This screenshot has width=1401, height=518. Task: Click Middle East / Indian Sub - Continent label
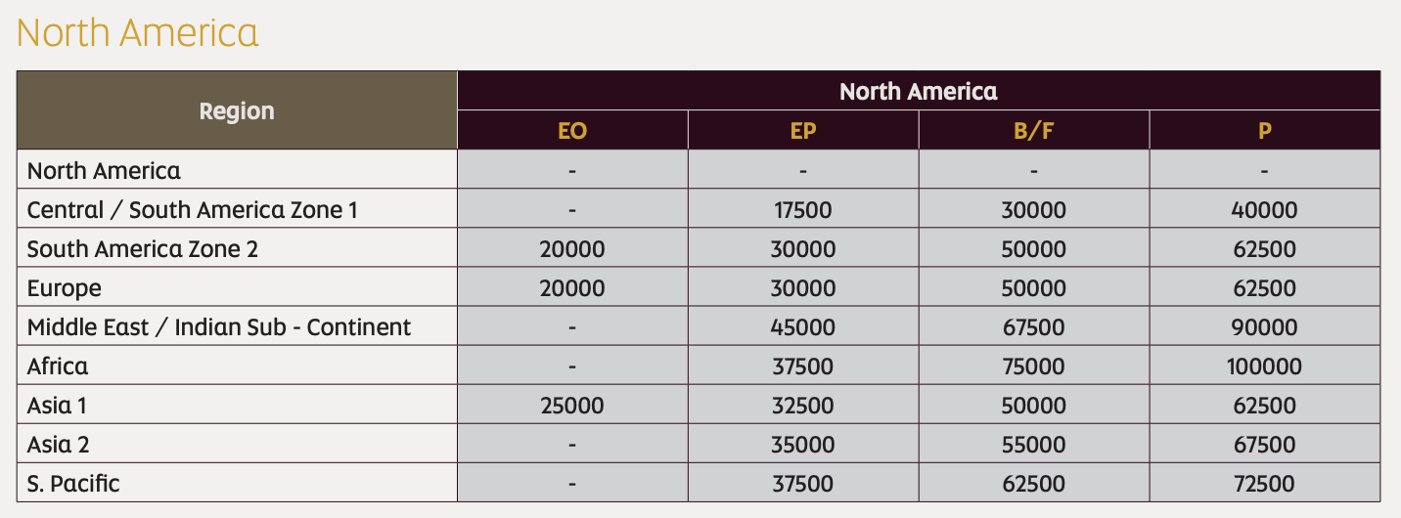click(219, 327)
